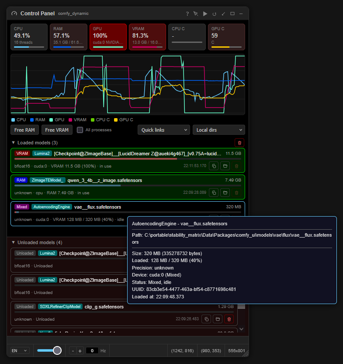Click the crossed-out cursor icon in header
Image resolution: width=343 pixels, height=364 pixels.
pyautogui.click(x=196, y=14)
